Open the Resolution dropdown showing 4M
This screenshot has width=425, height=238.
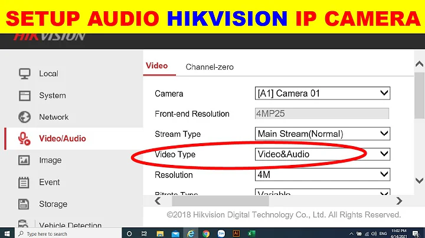[322, 175]
